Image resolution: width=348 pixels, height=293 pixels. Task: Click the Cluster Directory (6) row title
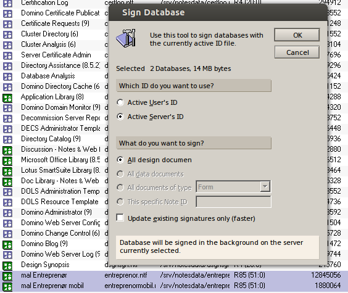[x=49, y=34]
